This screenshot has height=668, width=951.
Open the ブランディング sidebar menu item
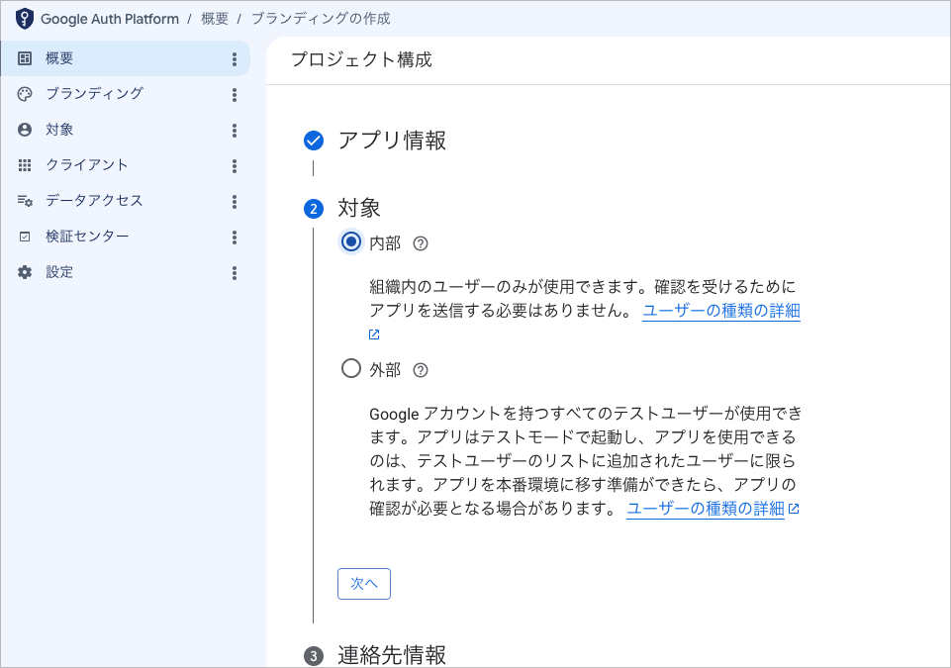pyautogui.click(x=126, y=94)
